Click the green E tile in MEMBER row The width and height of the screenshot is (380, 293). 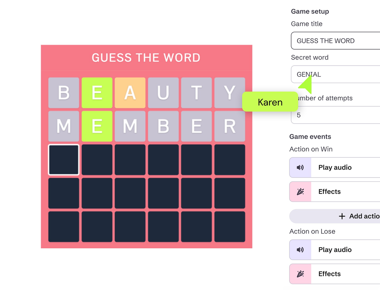[x=97, y=126]
